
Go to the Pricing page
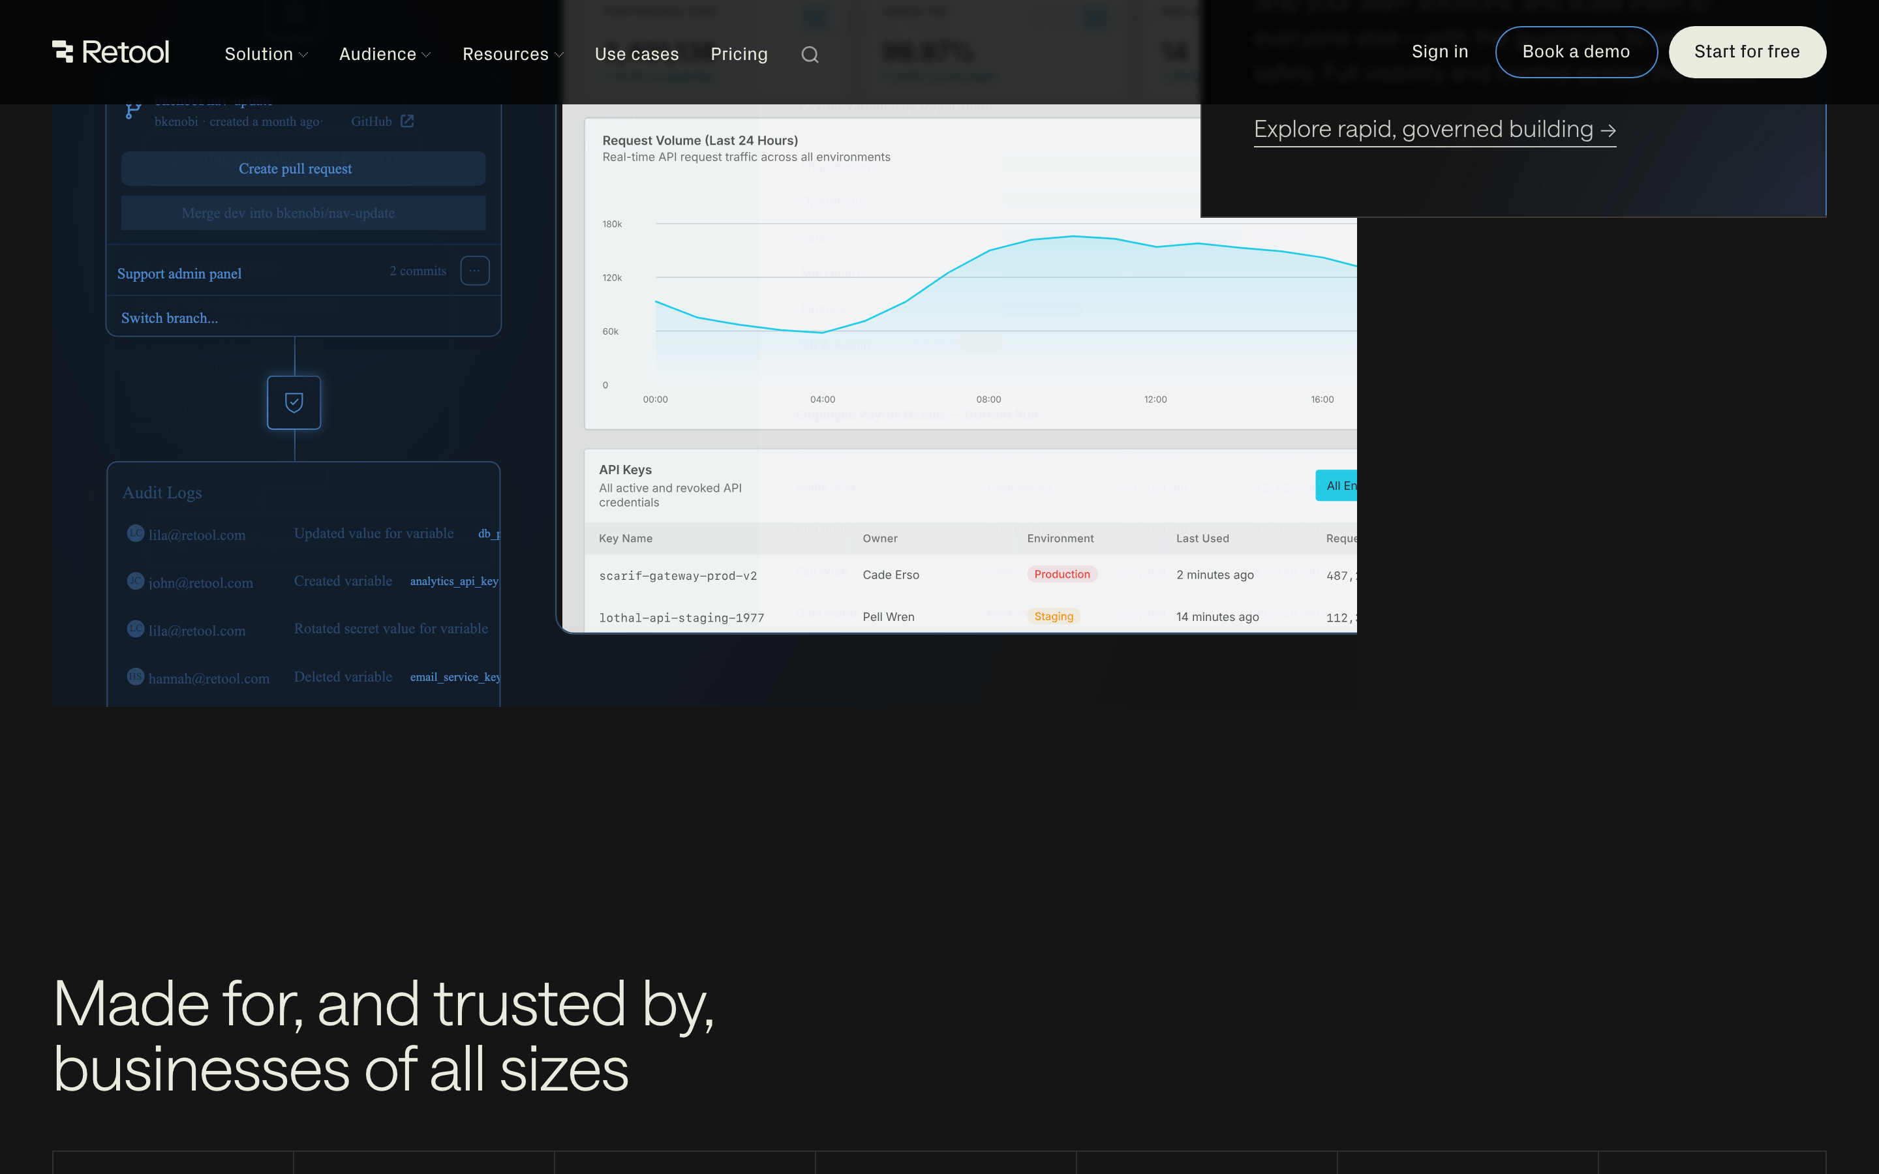coord(739,54)
